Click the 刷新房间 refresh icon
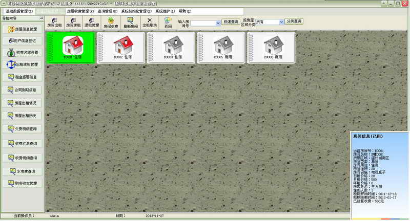The image size is (410, 221). tap(131, 22)
